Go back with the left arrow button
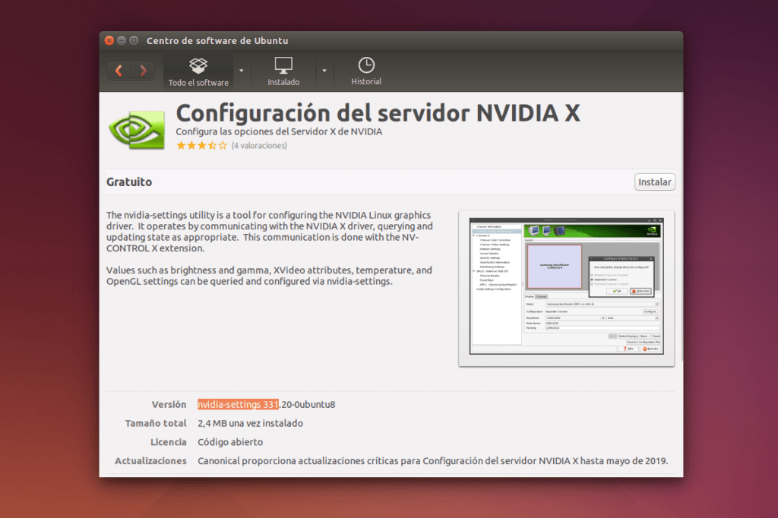Viewport: 778px width, 518px height. 119,71
